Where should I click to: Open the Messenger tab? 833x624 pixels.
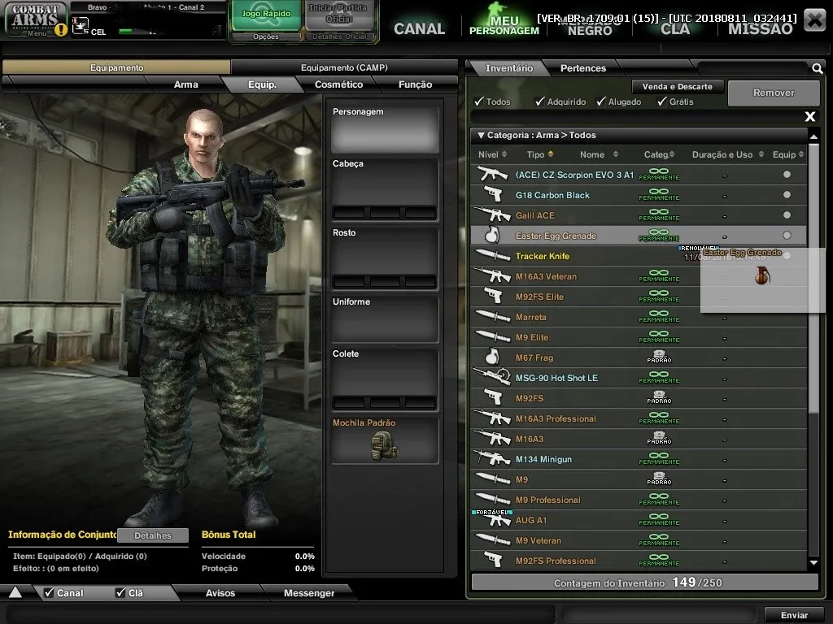(308, 592)
